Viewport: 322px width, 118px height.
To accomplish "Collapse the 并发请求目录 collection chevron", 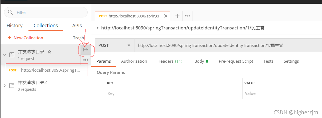I will click(4, 55).
